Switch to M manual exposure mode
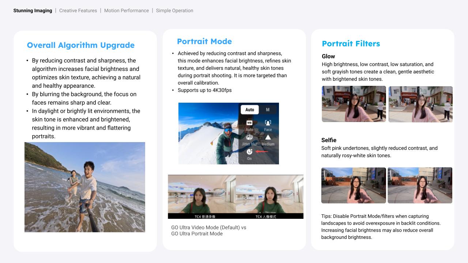Image resolution: width=468 pixels, height=263 pixels. tap(268, 110)
